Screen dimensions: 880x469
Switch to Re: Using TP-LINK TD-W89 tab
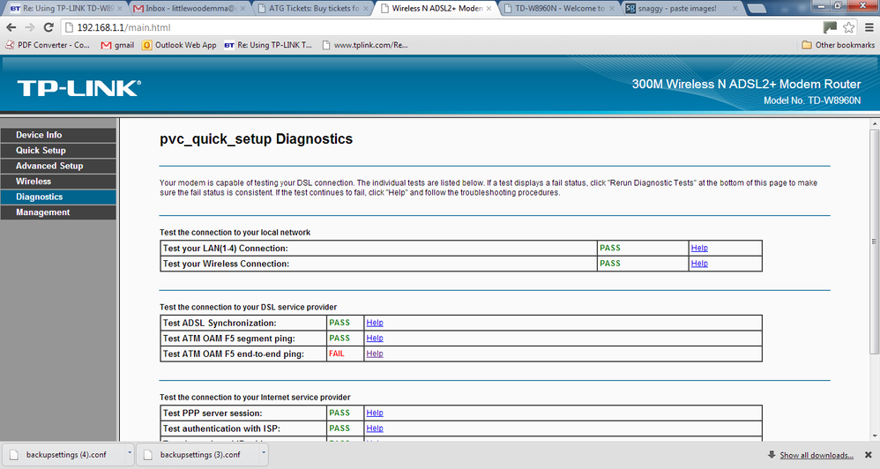tap(65, 9)
